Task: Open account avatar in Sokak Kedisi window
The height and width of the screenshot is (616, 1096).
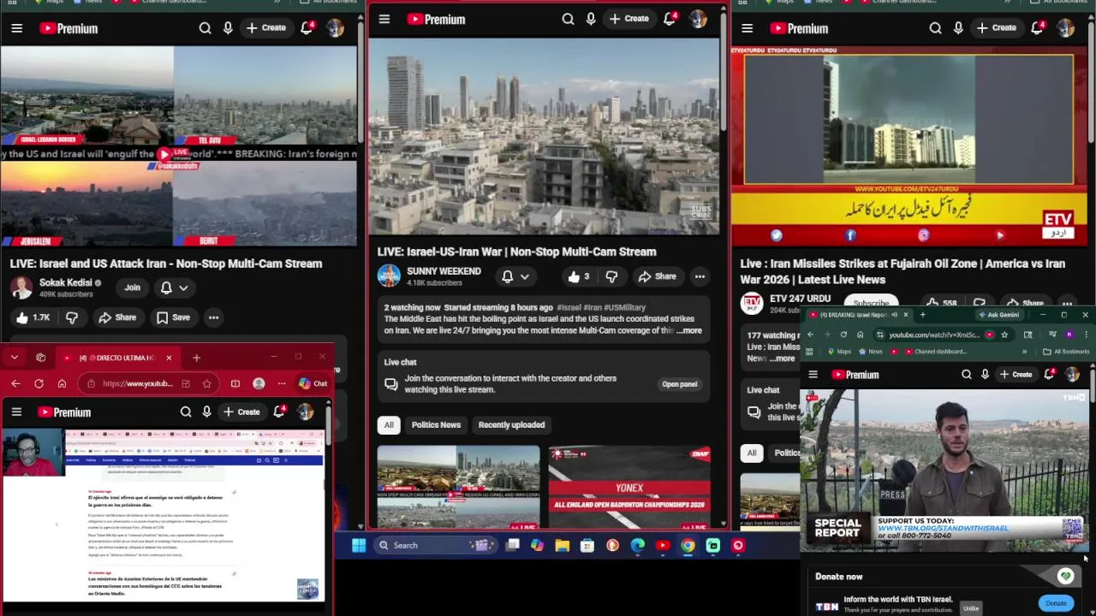Action: click(335, 28)
